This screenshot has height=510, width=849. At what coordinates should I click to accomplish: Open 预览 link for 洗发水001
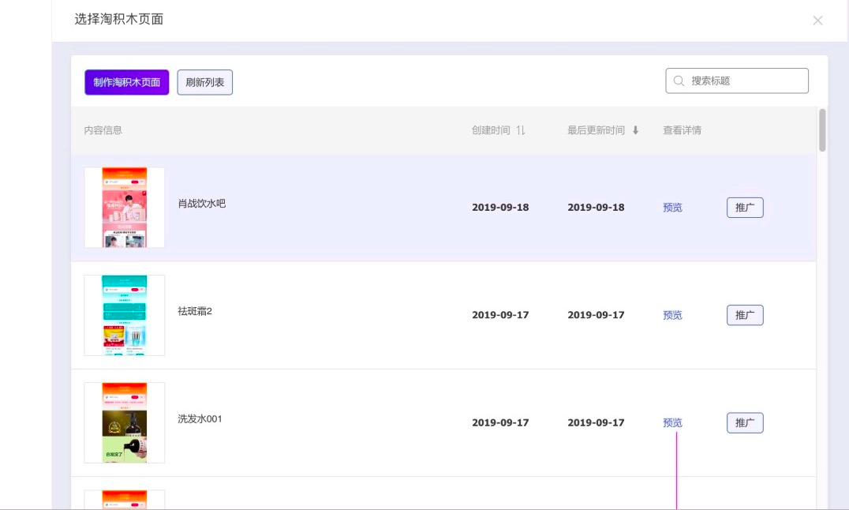(x=672, y=422)
